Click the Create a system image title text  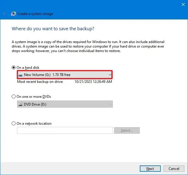tap(35, 14)
